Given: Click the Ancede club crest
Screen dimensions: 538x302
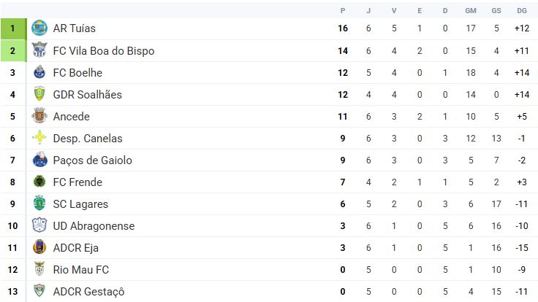Looking at the screenshot, I should click(39, 117).
